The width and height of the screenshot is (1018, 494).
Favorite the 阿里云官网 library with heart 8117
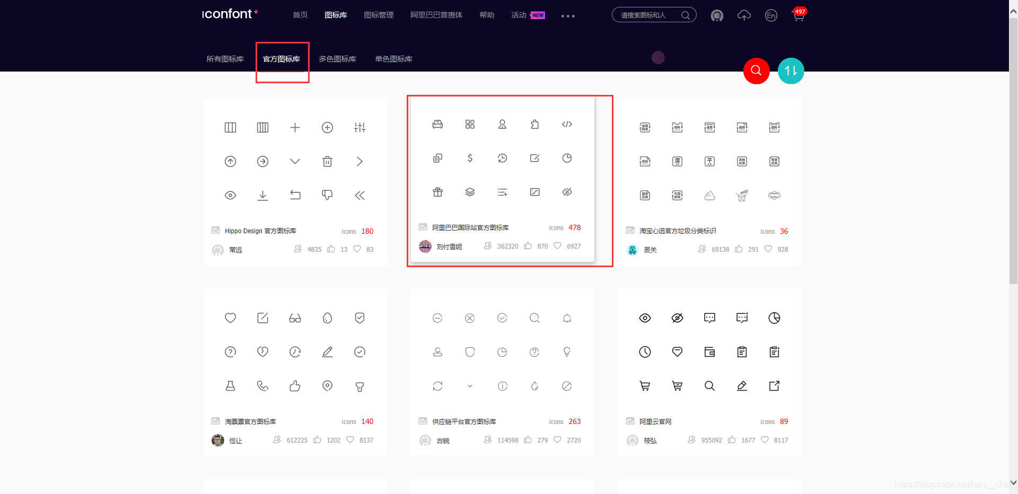click(765, 440)
